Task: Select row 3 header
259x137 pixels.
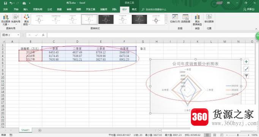Action: (x=3, y=52)
